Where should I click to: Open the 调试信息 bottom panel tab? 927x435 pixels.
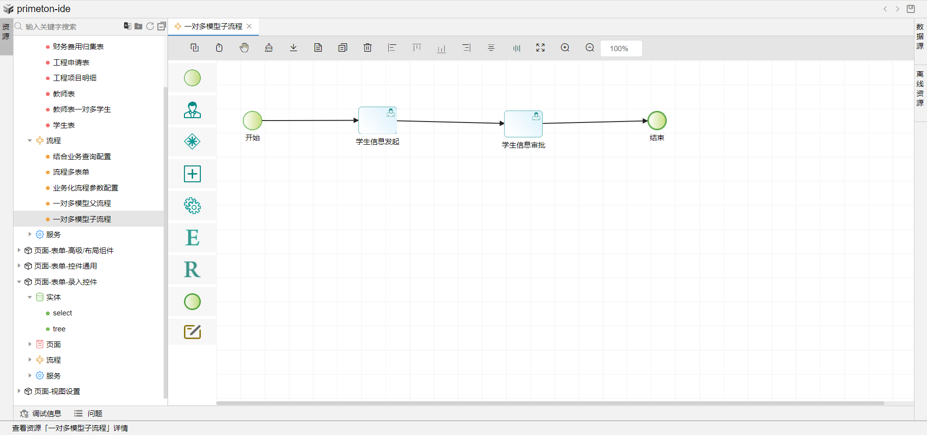click(x=41, y=413)
